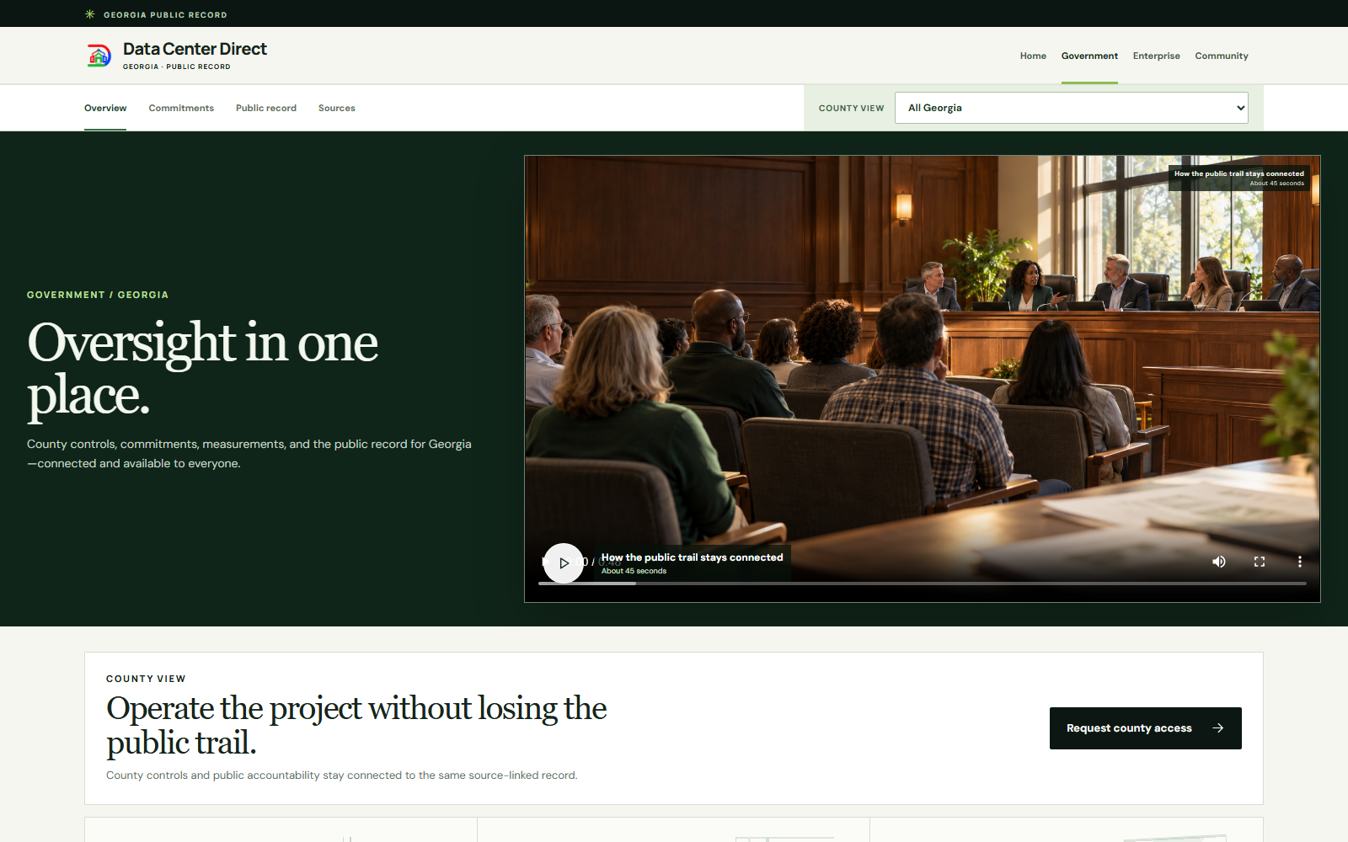Enter fullscreen mode for the video
This screenshot has height=842, width=1348.
1260,562
